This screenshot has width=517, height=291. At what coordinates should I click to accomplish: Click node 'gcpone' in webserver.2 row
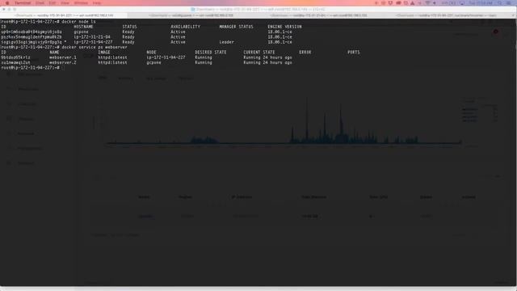coord(154,62)
